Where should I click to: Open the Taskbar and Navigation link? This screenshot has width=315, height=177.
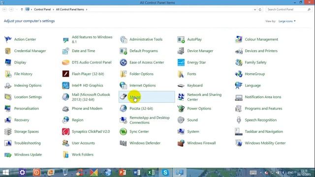tap(264, 132)
